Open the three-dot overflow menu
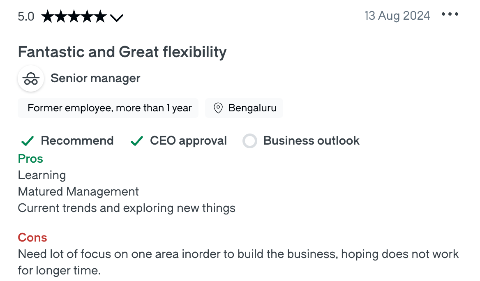Viewport: 480px width, 281px height. (x=450, y=14)
